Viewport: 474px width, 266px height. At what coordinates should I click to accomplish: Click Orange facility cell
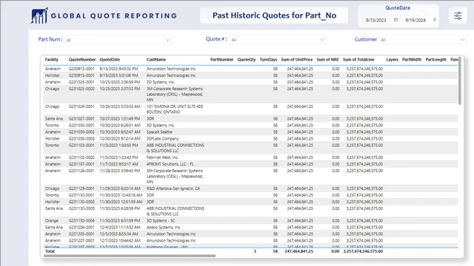[x=51, y=220]
